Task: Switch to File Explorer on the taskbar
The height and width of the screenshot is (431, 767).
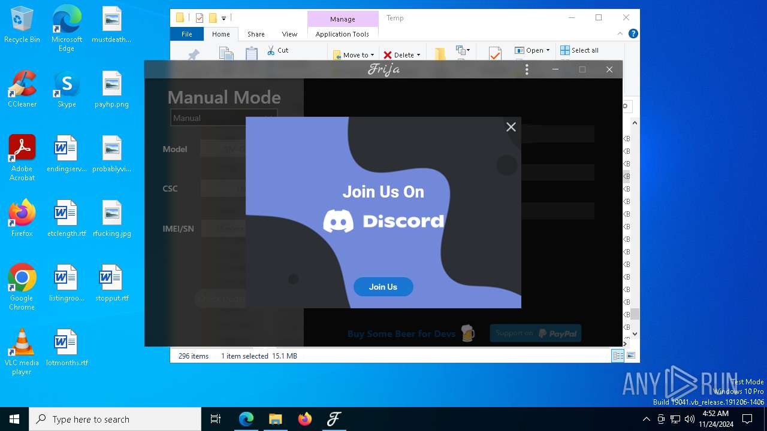Action: tap(275, 419)
